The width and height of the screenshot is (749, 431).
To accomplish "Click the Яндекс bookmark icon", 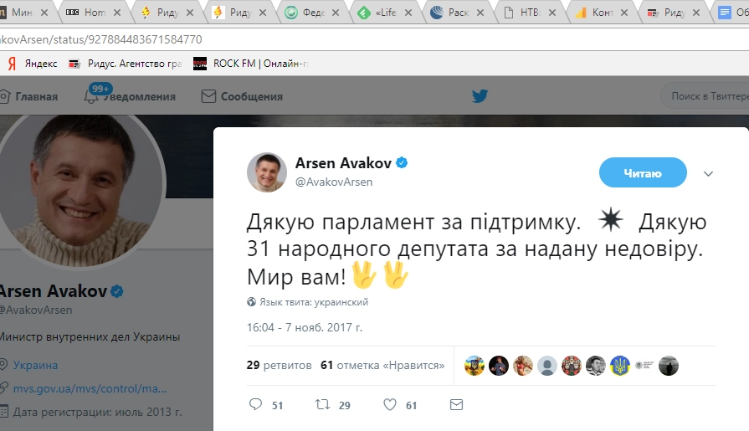I will click(13, 64).
